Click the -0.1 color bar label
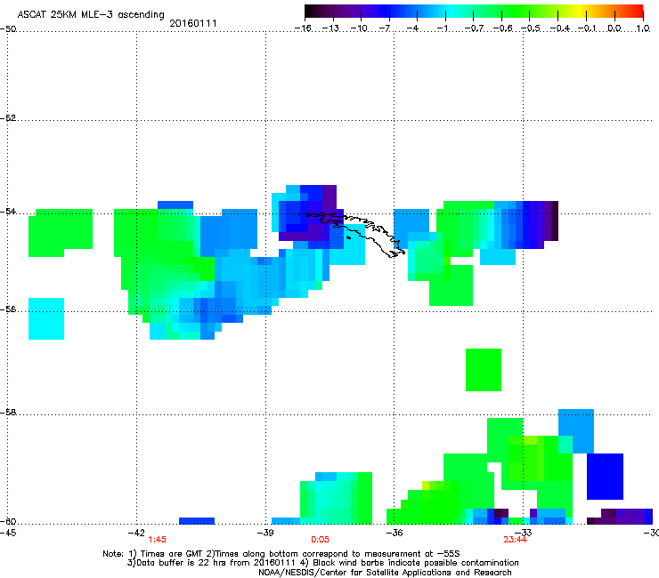This screenshot has height=578, width=659. 587,28
